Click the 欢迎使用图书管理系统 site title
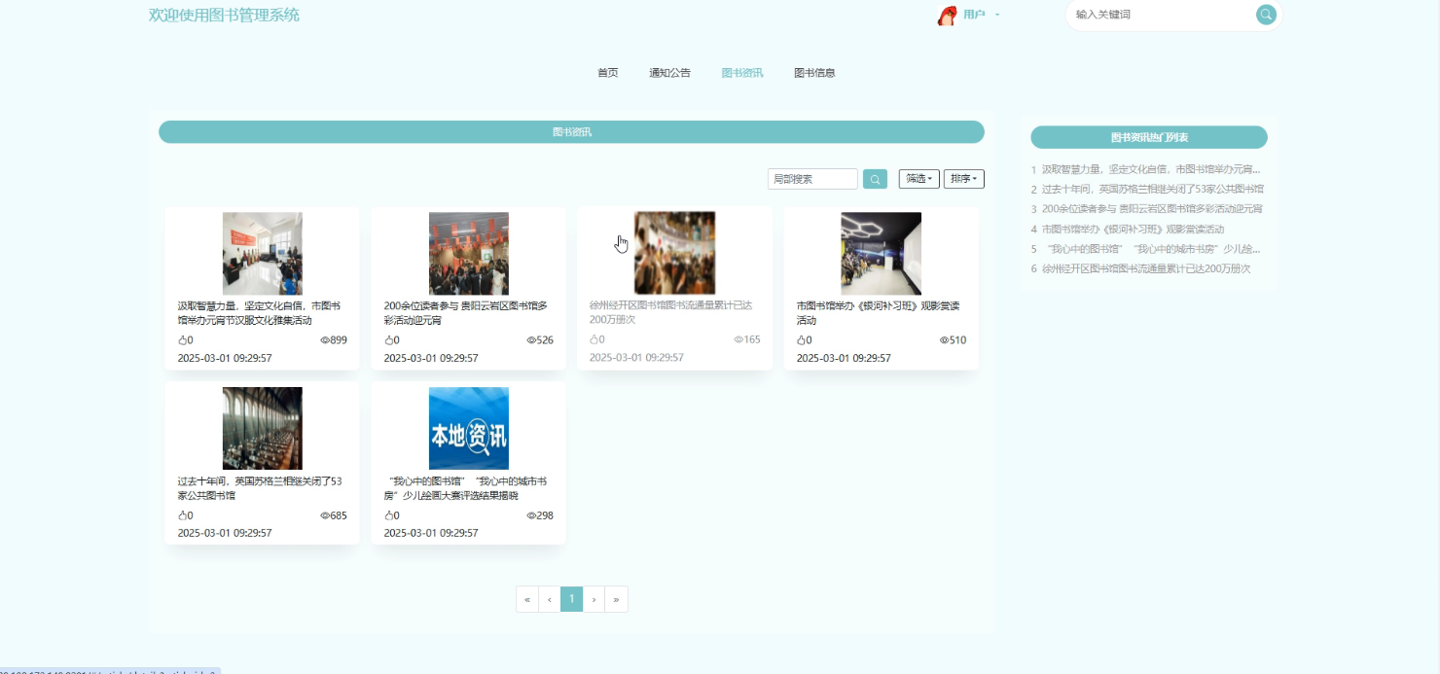Screen dimensions: 1440x674 click(x=224, y=15)
